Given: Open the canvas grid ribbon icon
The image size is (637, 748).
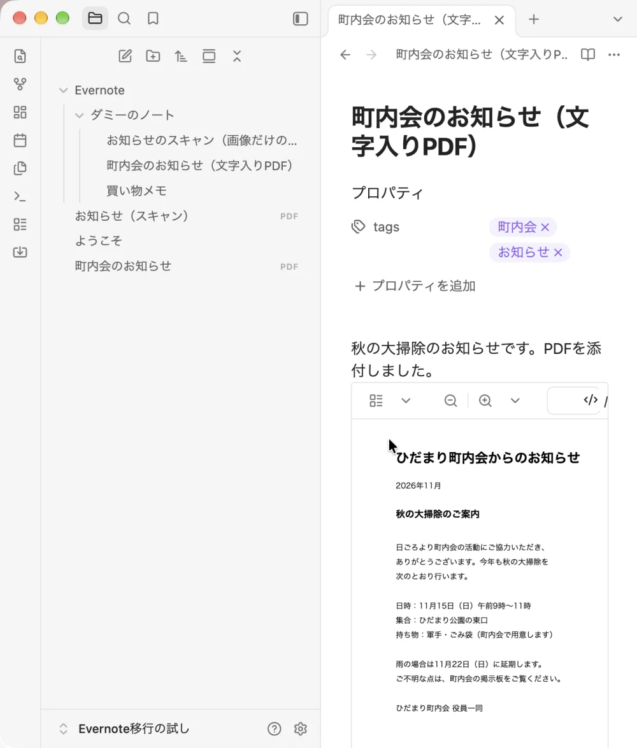Looking at the screenshot, I should coord(20,113).
